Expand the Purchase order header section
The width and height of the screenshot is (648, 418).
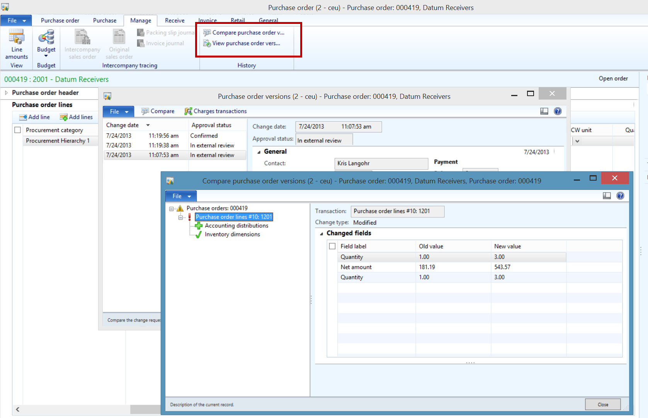tap(6, 93)
